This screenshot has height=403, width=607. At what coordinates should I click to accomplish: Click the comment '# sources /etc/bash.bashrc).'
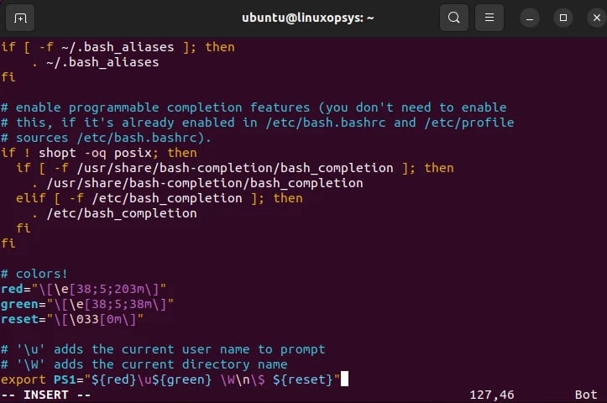pos(106,138)
